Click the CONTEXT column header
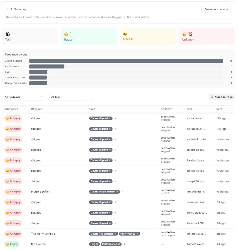This screenshot has width=238, height=250. pyautogui.click(x=166, y=109)
